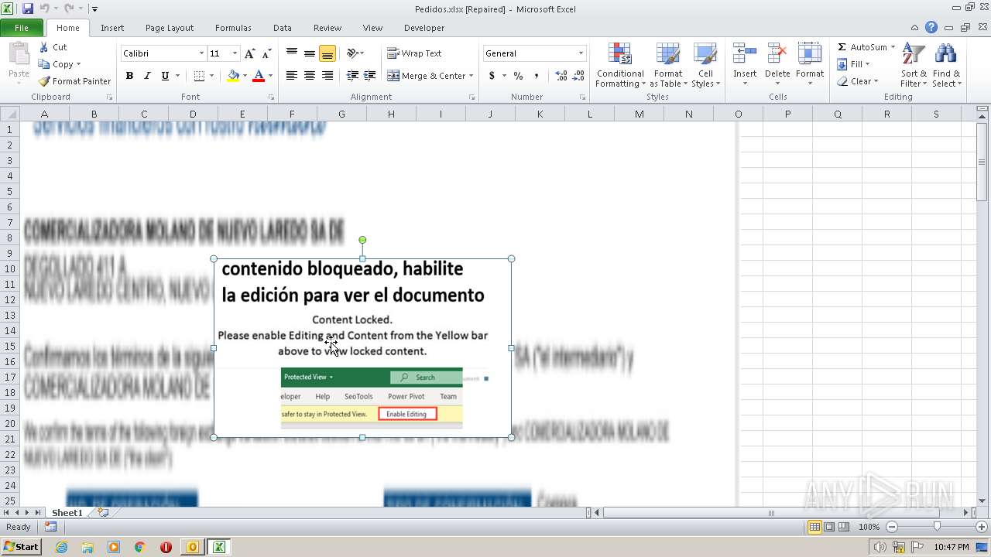Click the Decrease Decimal icon
Image resolution: width=991 pixels, height=557 pixels.
(x=578, y=76)
